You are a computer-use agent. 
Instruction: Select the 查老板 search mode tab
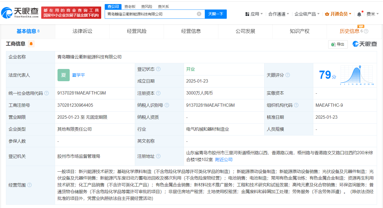[130, 7]
